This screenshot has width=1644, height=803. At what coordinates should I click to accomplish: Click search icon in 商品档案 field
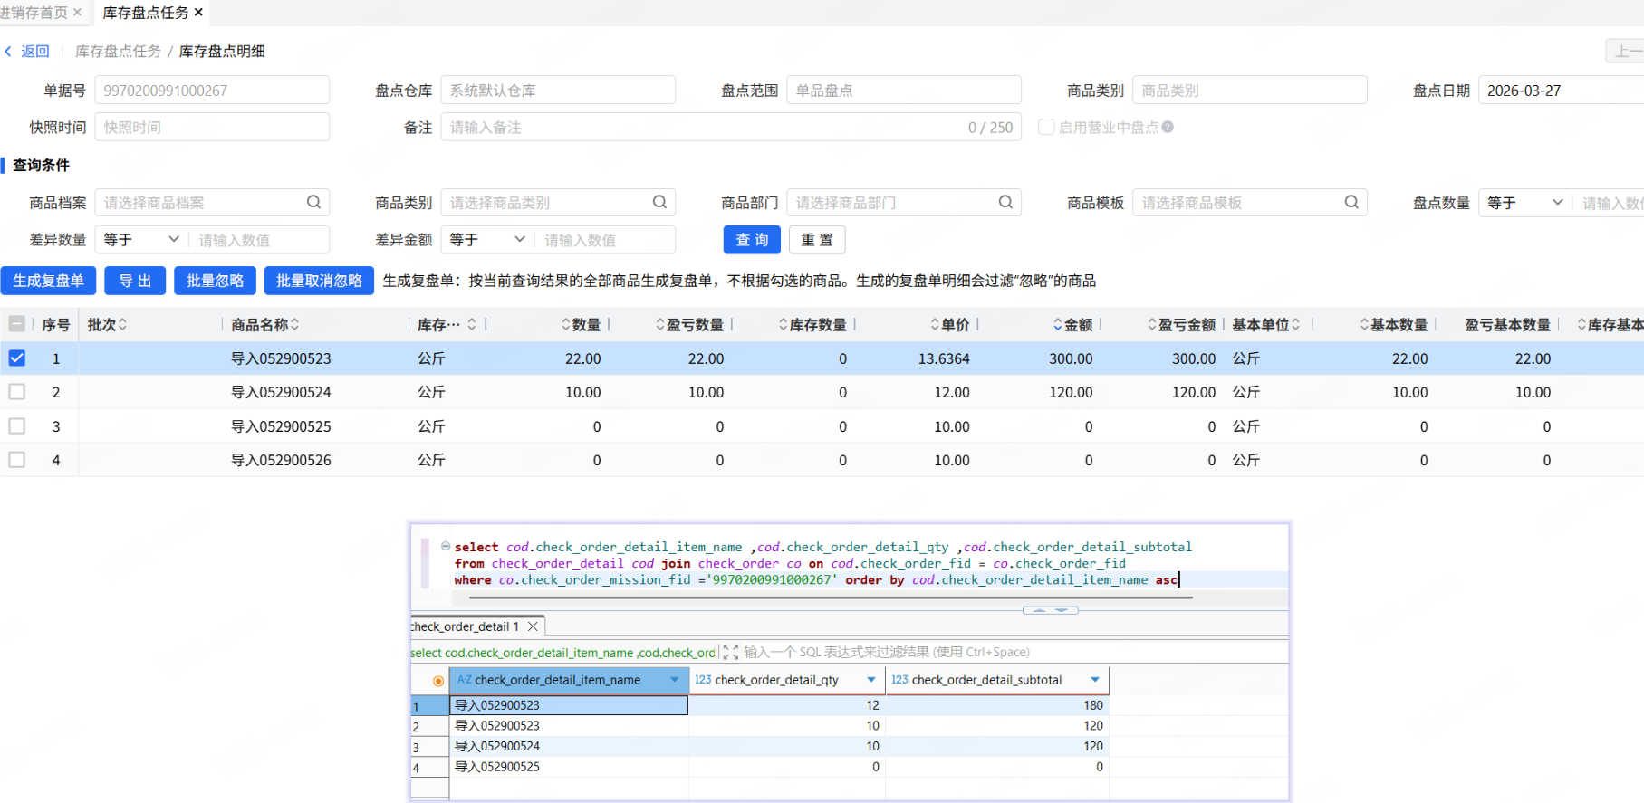[x=313, y=202]
